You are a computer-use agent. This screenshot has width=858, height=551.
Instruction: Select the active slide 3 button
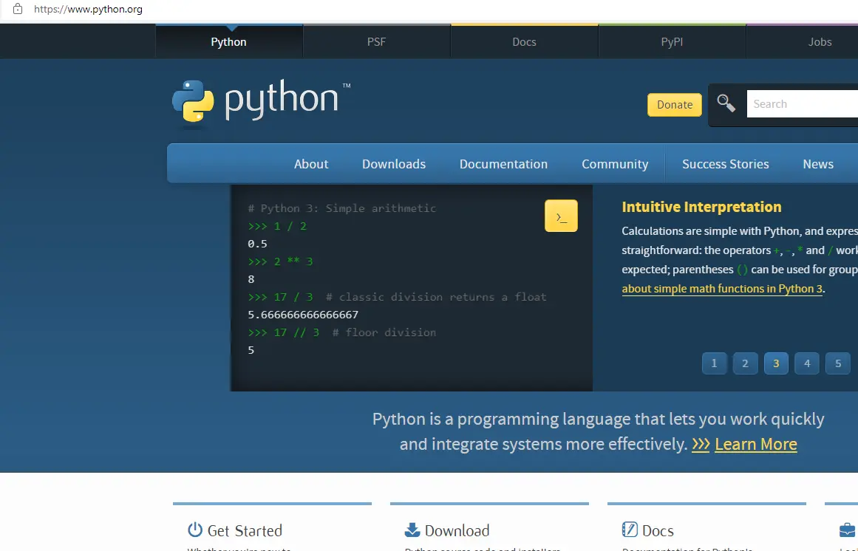[776, 363]
